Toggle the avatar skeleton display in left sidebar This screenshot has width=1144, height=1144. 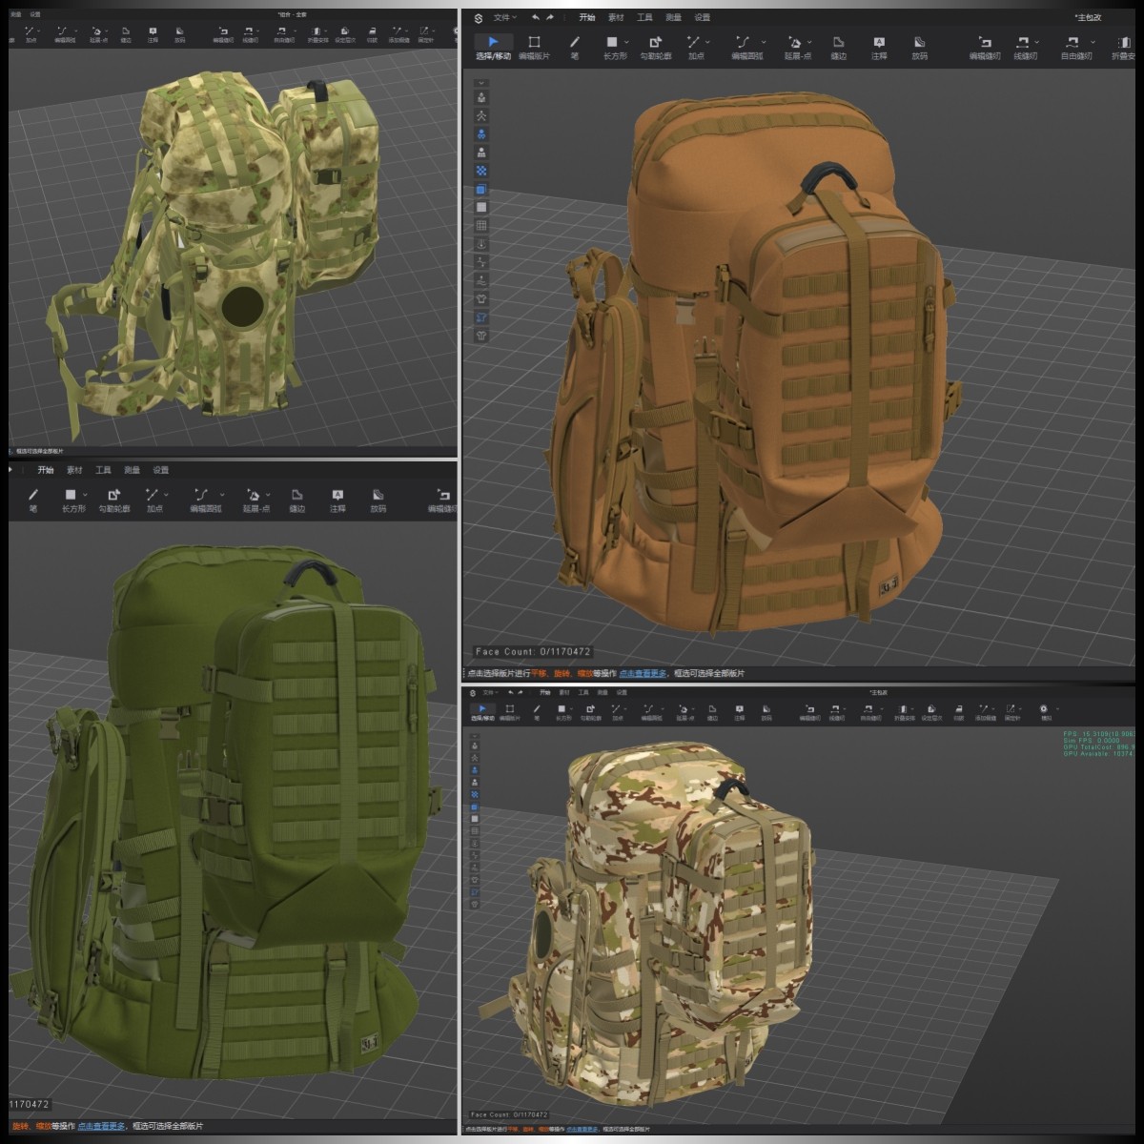(481, 116)
